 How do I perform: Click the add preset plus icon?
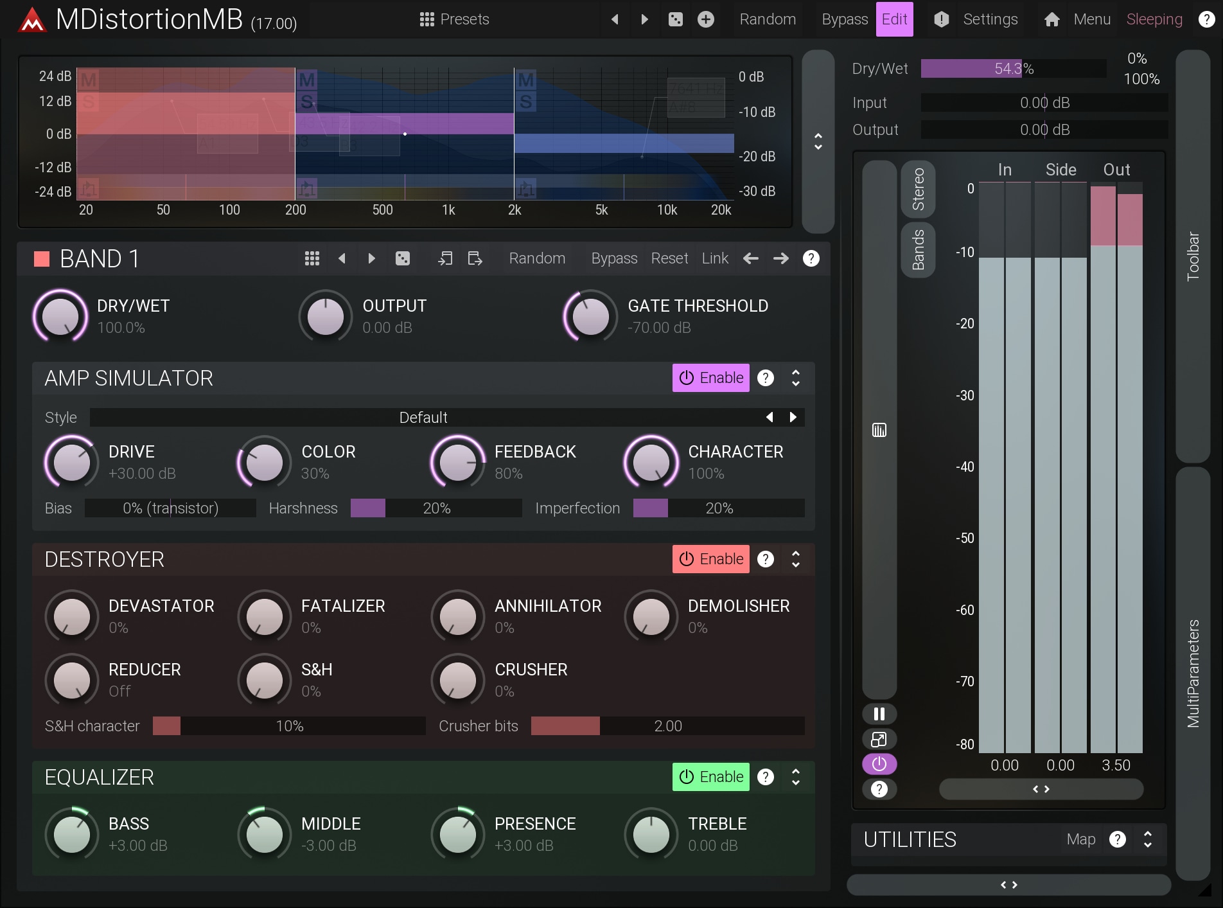(705, 19)
